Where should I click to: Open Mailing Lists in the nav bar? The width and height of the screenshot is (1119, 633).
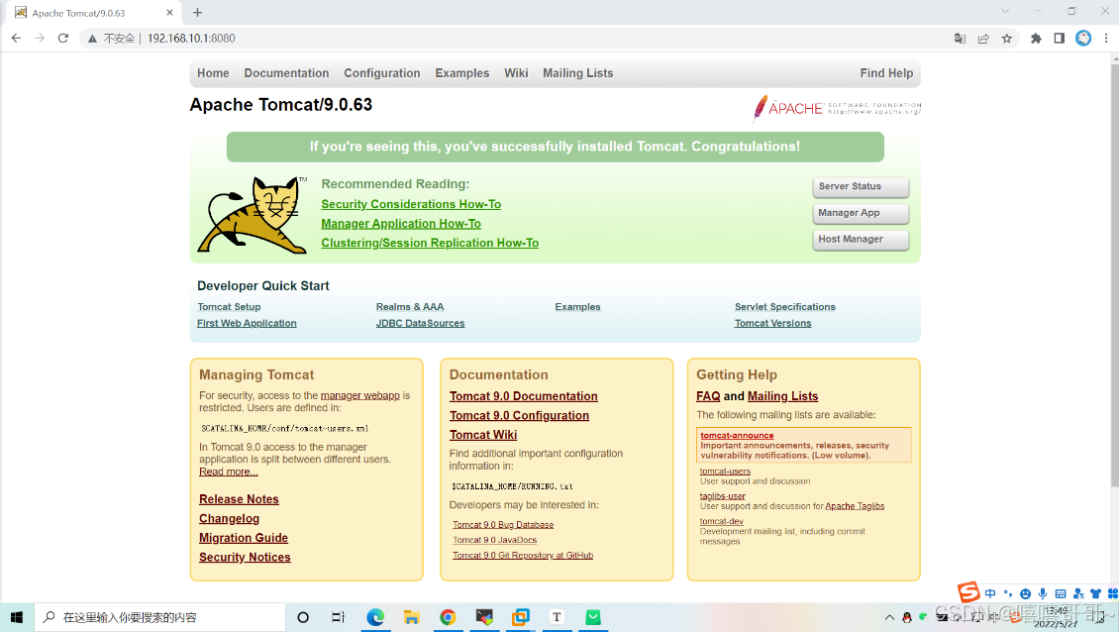point(577,73)
